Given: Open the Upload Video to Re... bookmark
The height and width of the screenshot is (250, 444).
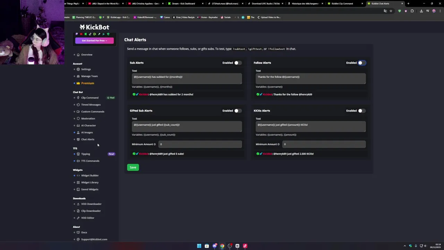Looking at the screenshot, I should click(x=269, y=17).
